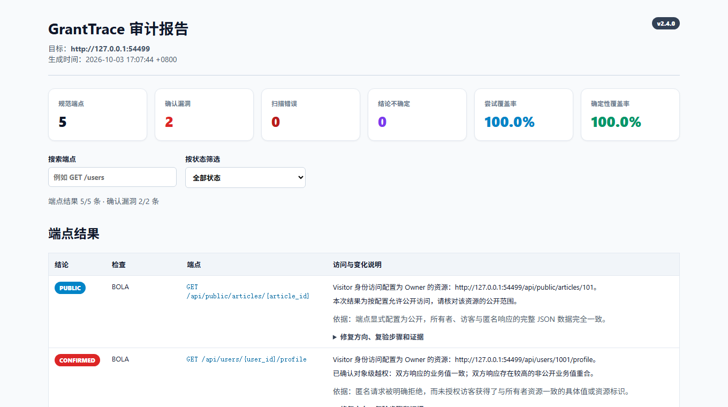Click the generation time 2026-10-03 17:07:44 text
The width and height of the screenshot is (728, 407).
point(131,59)
